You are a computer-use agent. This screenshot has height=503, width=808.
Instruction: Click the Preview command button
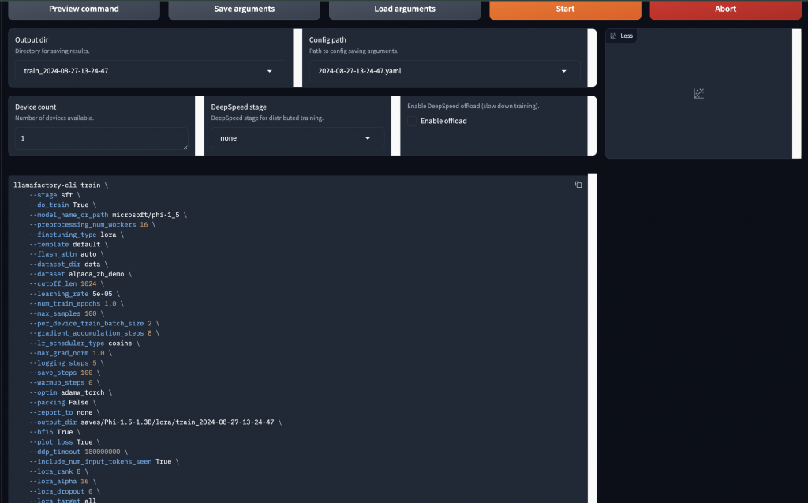click(84, 9)
